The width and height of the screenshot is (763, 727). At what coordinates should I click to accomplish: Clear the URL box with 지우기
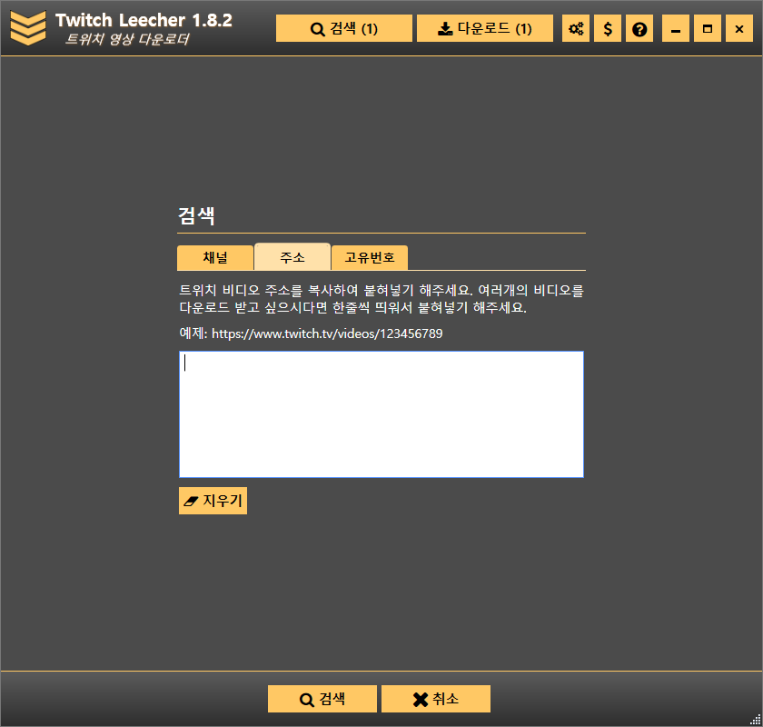pos(213,501)
